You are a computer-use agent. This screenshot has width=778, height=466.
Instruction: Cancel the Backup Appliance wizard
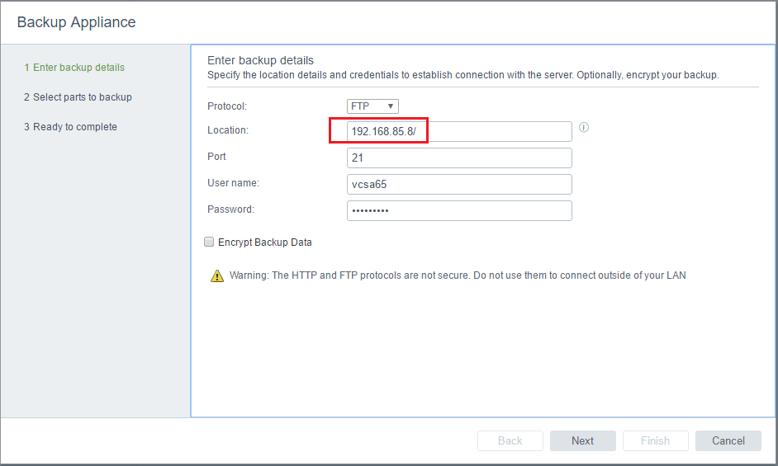(x=728, y=440)
